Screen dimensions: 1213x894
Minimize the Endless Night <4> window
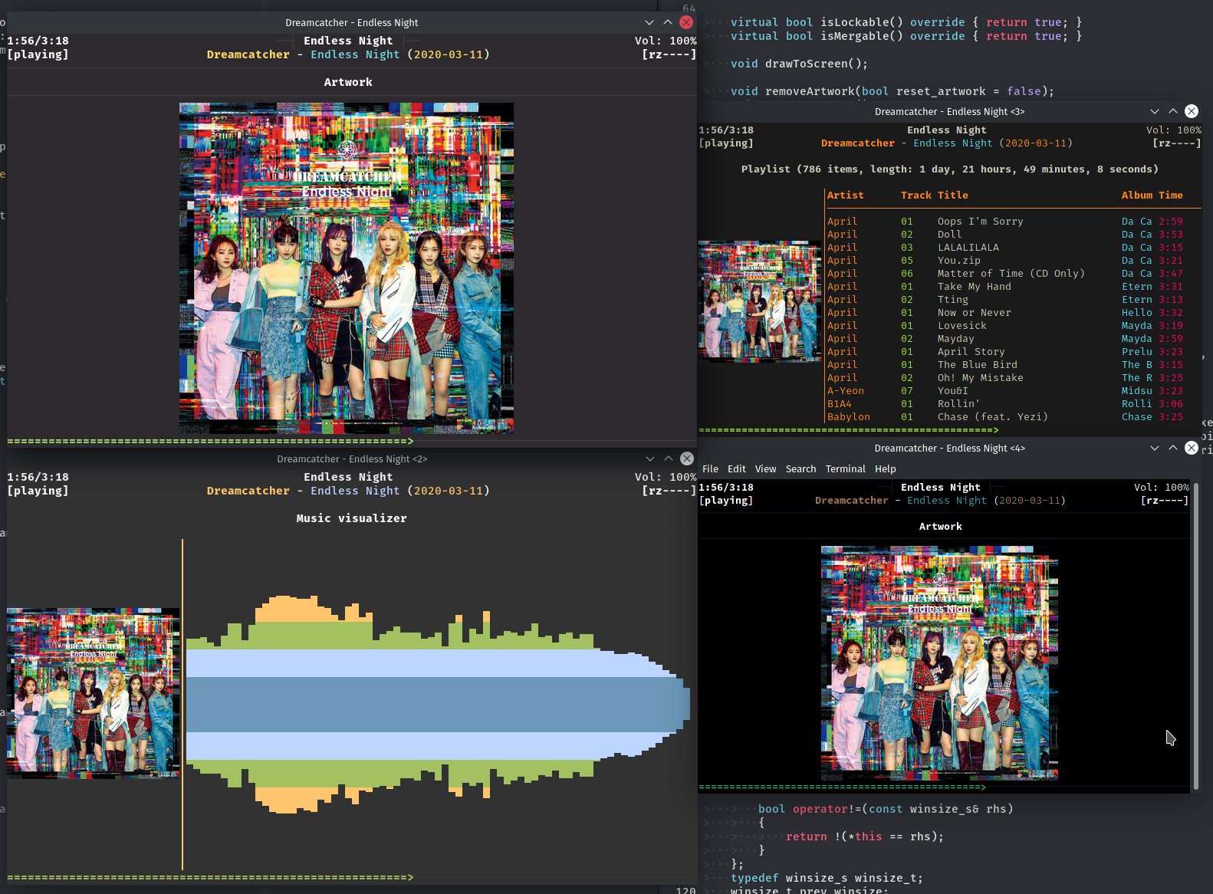(1155, 448)
